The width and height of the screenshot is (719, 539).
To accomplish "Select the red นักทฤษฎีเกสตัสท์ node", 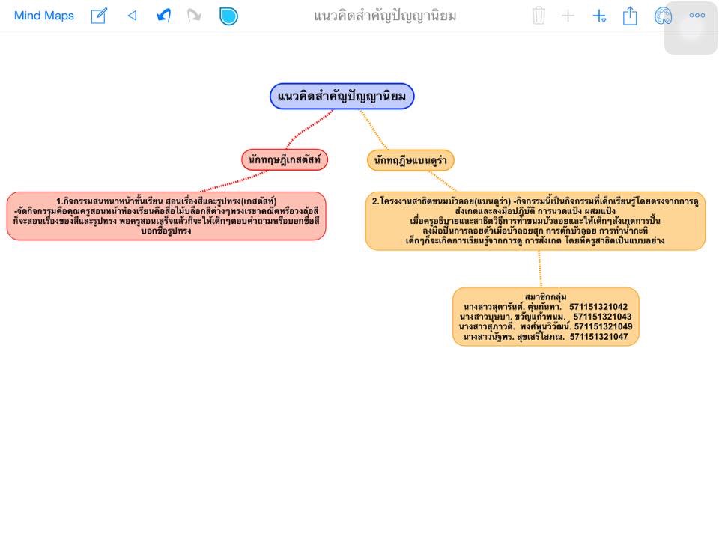I will tap(285, 159).
